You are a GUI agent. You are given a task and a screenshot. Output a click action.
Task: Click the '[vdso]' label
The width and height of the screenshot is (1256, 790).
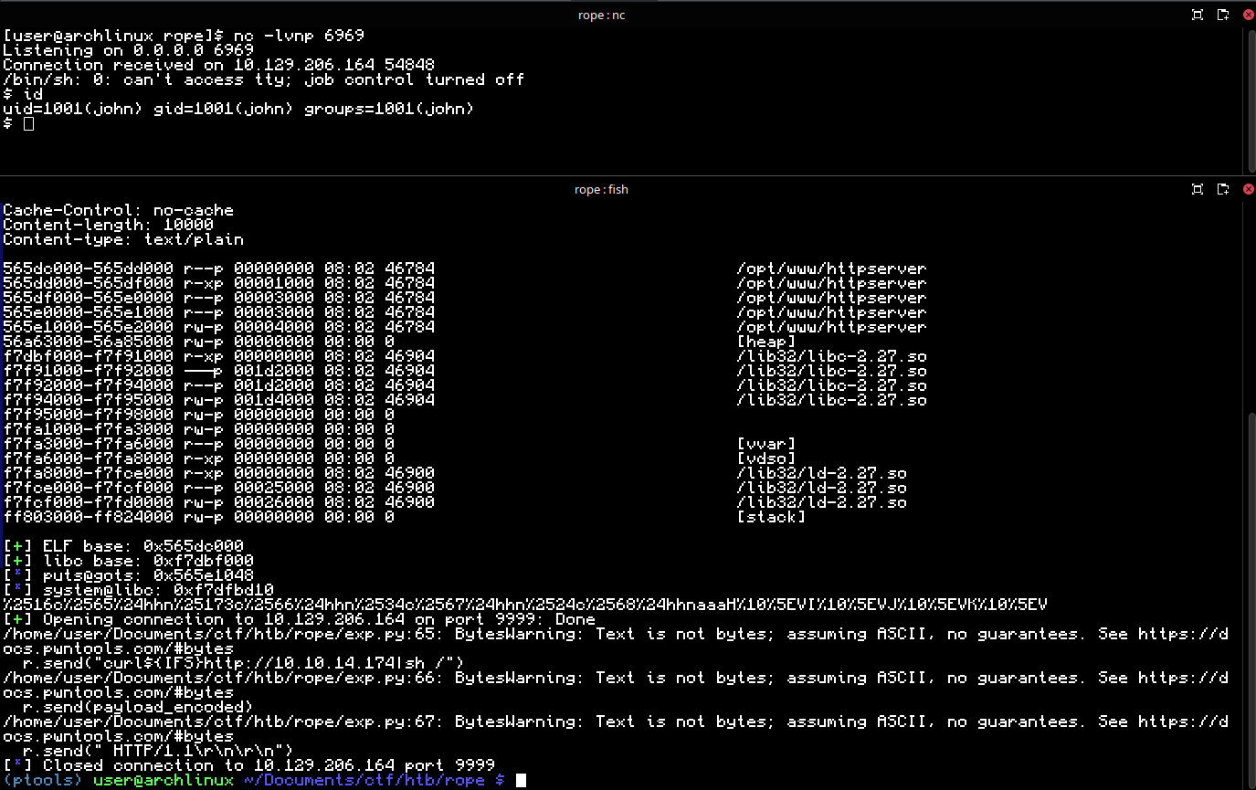765,458
